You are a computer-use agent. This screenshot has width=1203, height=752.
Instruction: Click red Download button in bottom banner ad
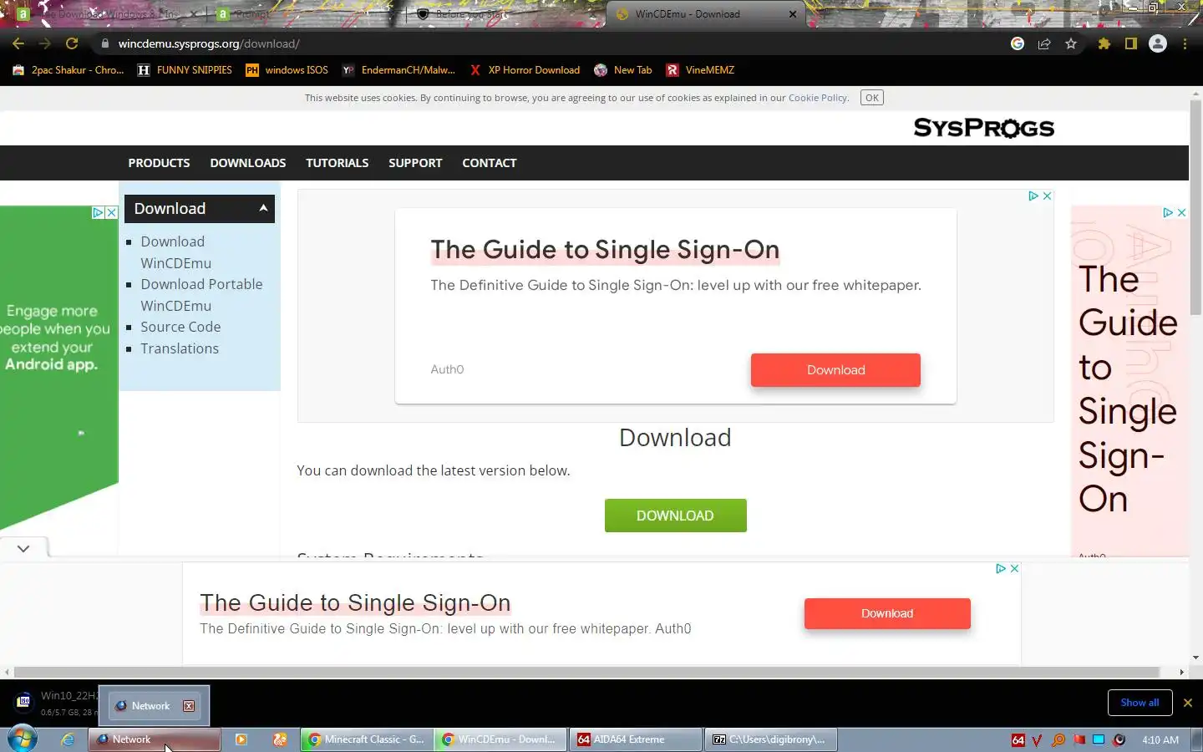click(x=887, y=613)
